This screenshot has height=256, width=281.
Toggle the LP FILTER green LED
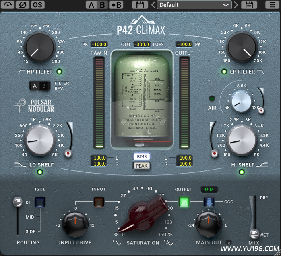point(224,72)
